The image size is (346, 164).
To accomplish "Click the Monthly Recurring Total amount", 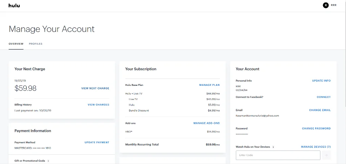I will (213, 145).
